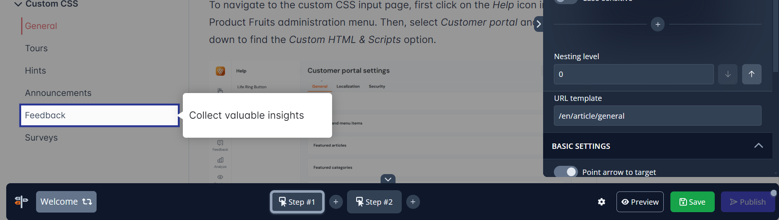Decrease nesting level with the down arrow
Image resolution: width=779 pixels, height=220 pixels.
[728, 74]
